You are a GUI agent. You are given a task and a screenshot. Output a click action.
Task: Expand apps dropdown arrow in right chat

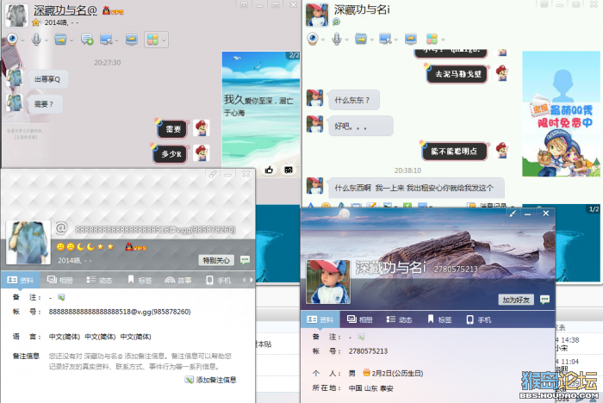click(443, 40)
